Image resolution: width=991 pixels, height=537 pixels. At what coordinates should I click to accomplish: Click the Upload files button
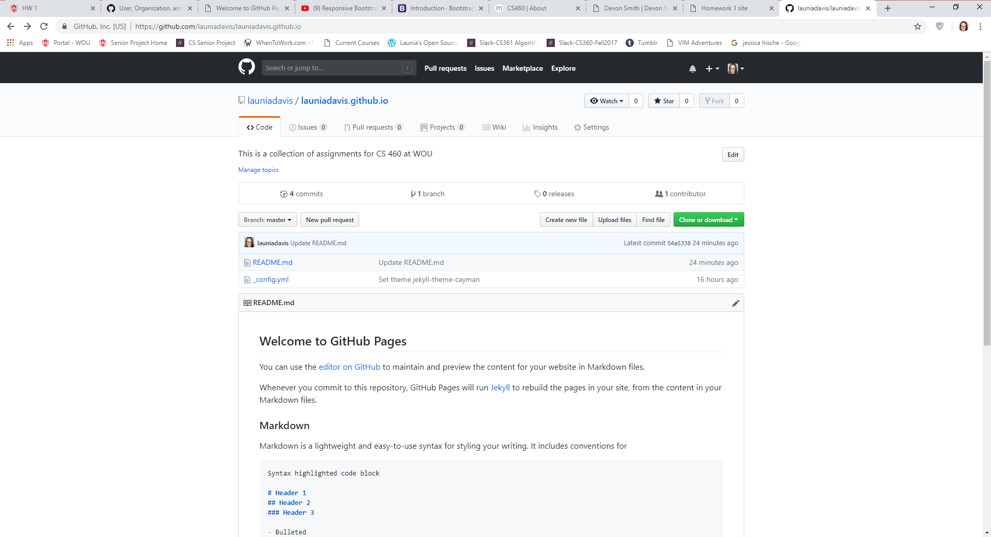pyautogui.click(x=614, y=220)
